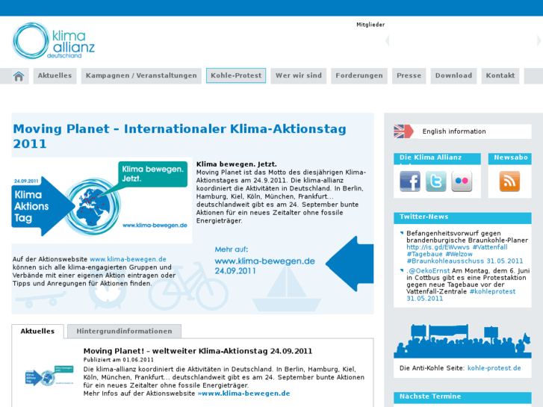Click the #Braunkohleausschuss hashtag

coord(445,261)
